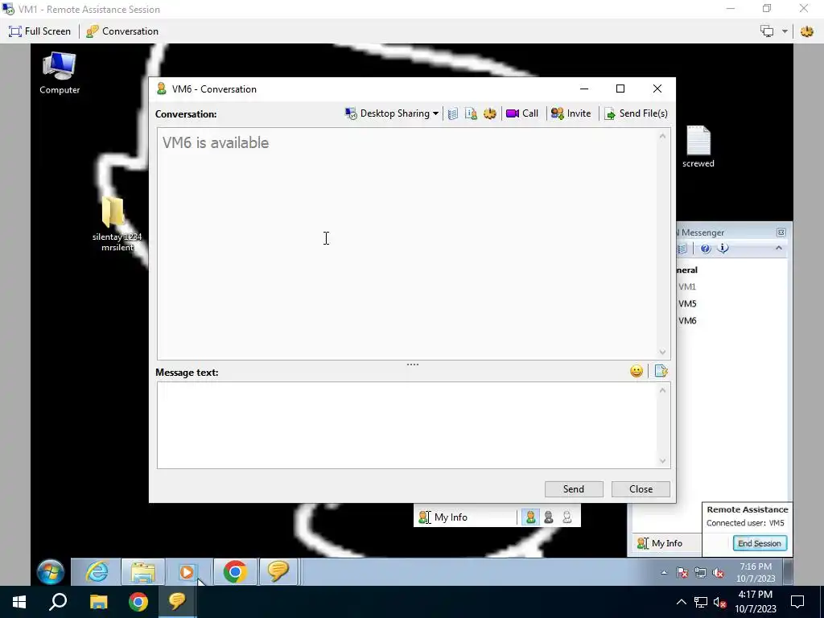824x618 pixels.
Task: Click the remote clock showing 7:16 PM
Action: (756, 573)
